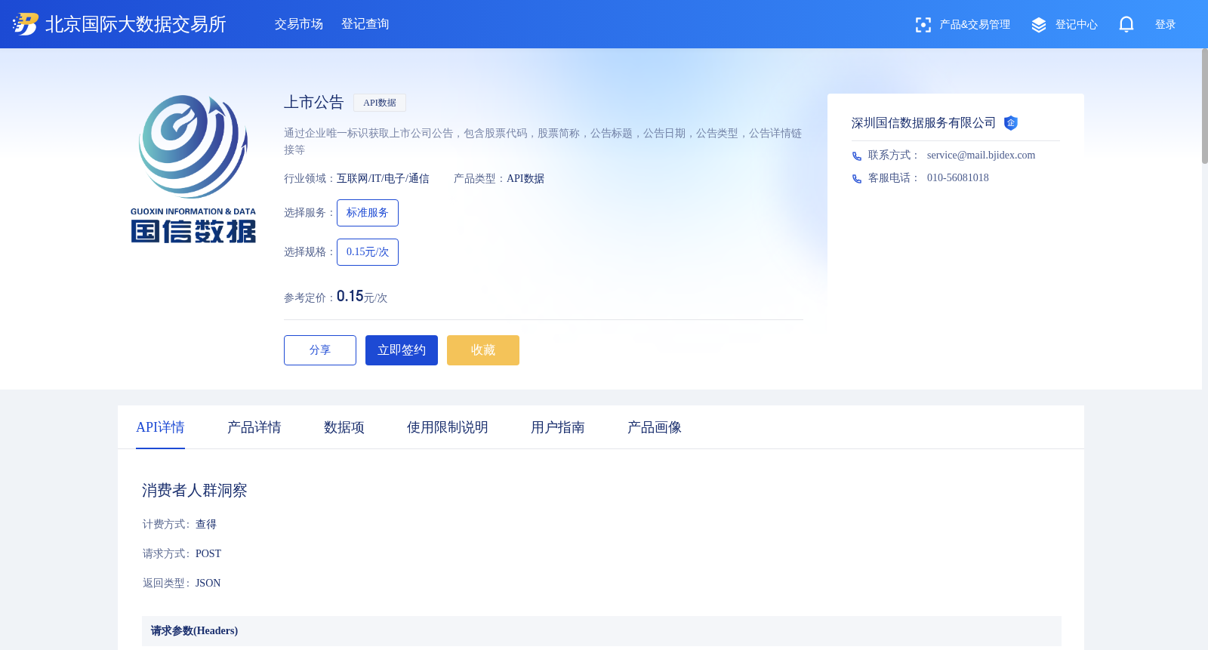The height and width of the screenshot is (650, 1208).
Task: Switch to the 用户指南 tab
Action: (x=558, y=427)
